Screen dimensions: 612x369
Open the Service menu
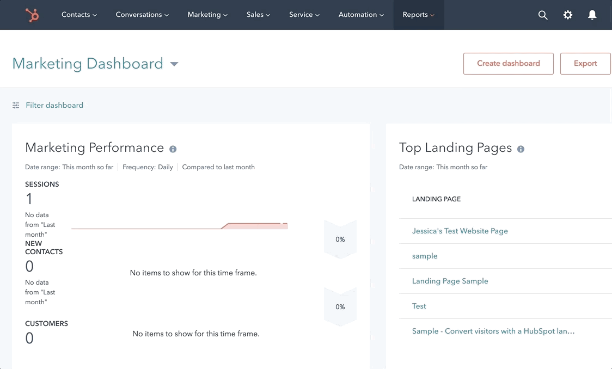304,15
